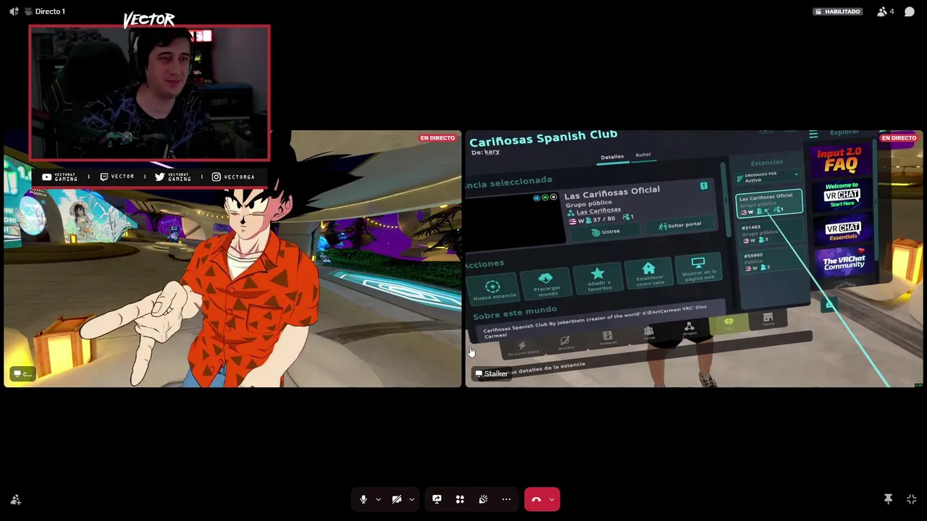
Task: Click Añadir a favoritos star
Action: [x=597, y=279]
